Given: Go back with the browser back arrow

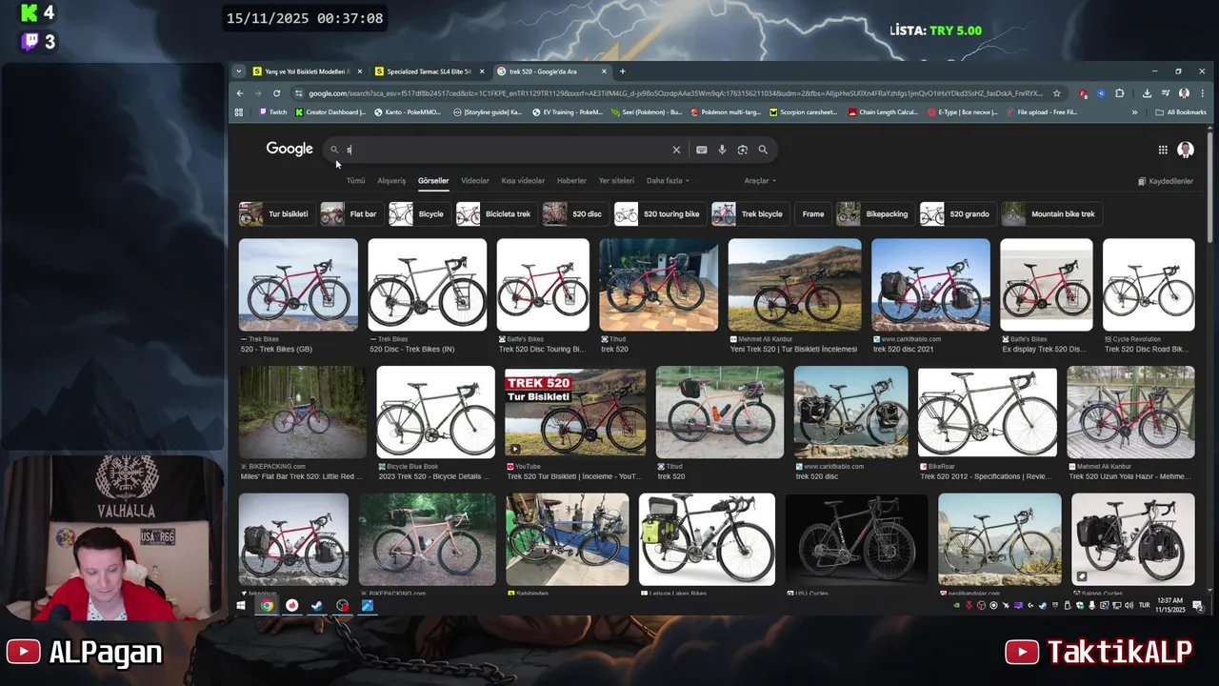Looking at the screenshot, I should (x=240, y=93).
